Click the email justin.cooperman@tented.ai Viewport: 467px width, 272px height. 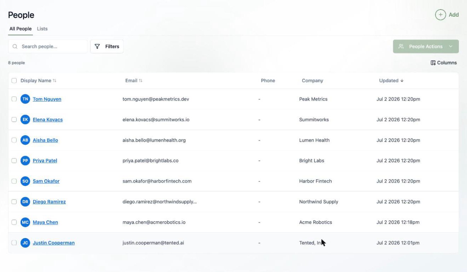click(x=153, y=243)
